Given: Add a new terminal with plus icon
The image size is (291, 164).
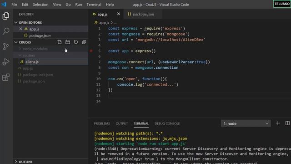Looking at the screenshot, I should [x=278, y=123].
